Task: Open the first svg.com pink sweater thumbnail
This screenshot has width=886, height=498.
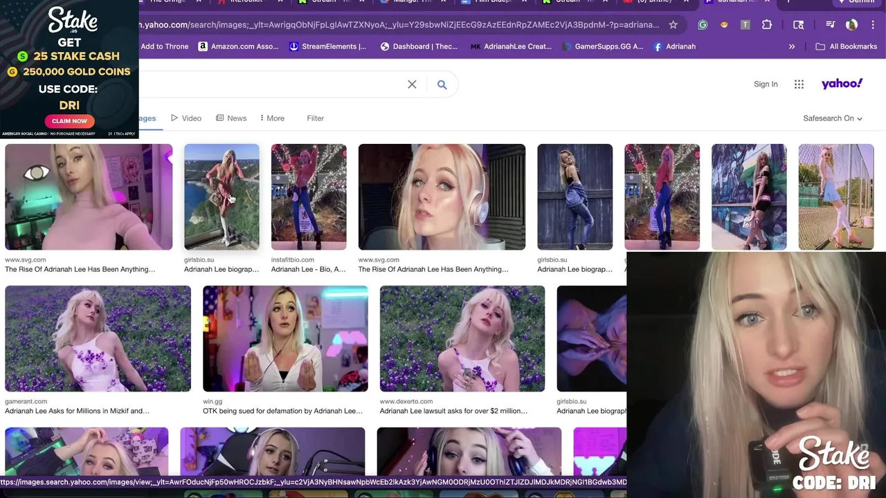Action: click(x=89, y=197)
